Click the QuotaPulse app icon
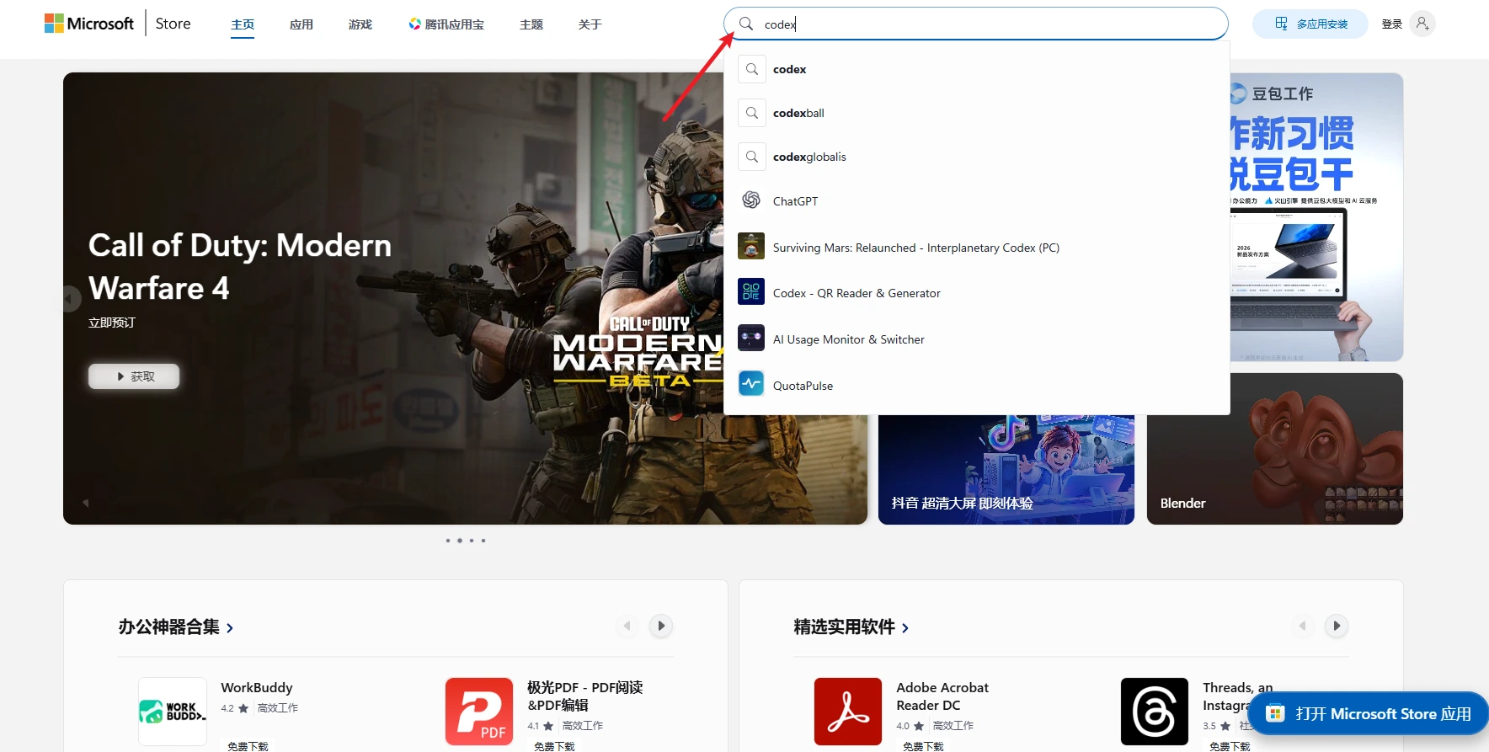This screenshot has height=752, width=1489. [751, 385]
